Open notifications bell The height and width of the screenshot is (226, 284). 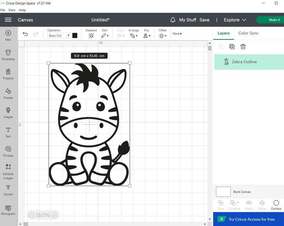click(173, 20)
